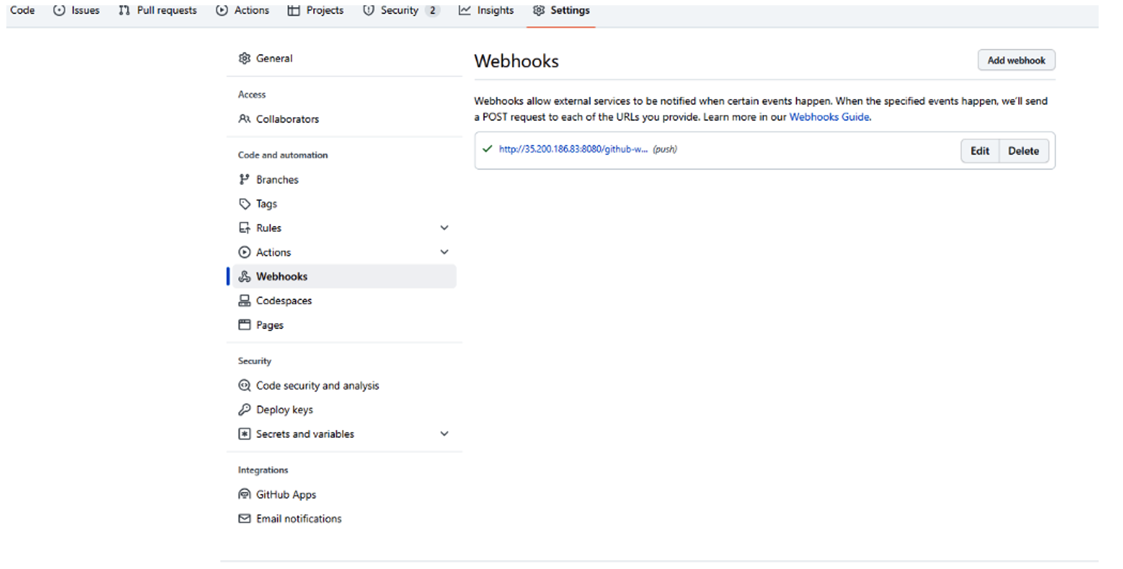Click the Codespaces icon
1123x569 pixels.
(244, 301)
